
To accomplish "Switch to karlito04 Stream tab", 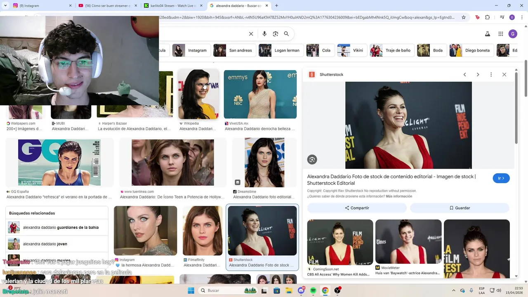I will coord(172,6).
